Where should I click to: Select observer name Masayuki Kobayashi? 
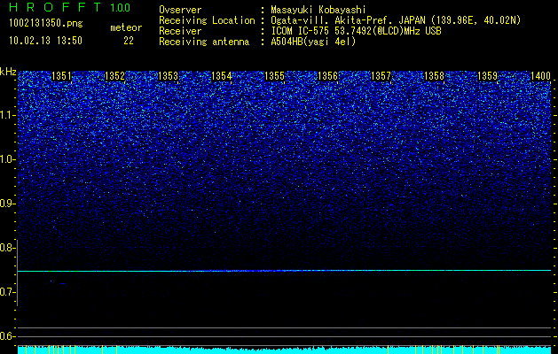pos(318,10)
